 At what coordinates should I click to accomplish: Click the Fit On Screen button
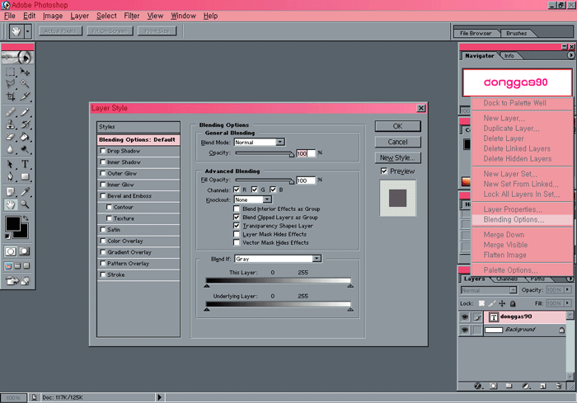pos(110,31)
